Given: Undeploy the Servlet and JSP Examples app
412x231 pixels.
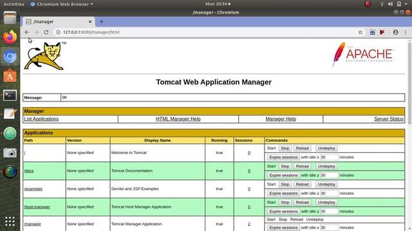Looking at the screenshot, I should coord(326,184).
